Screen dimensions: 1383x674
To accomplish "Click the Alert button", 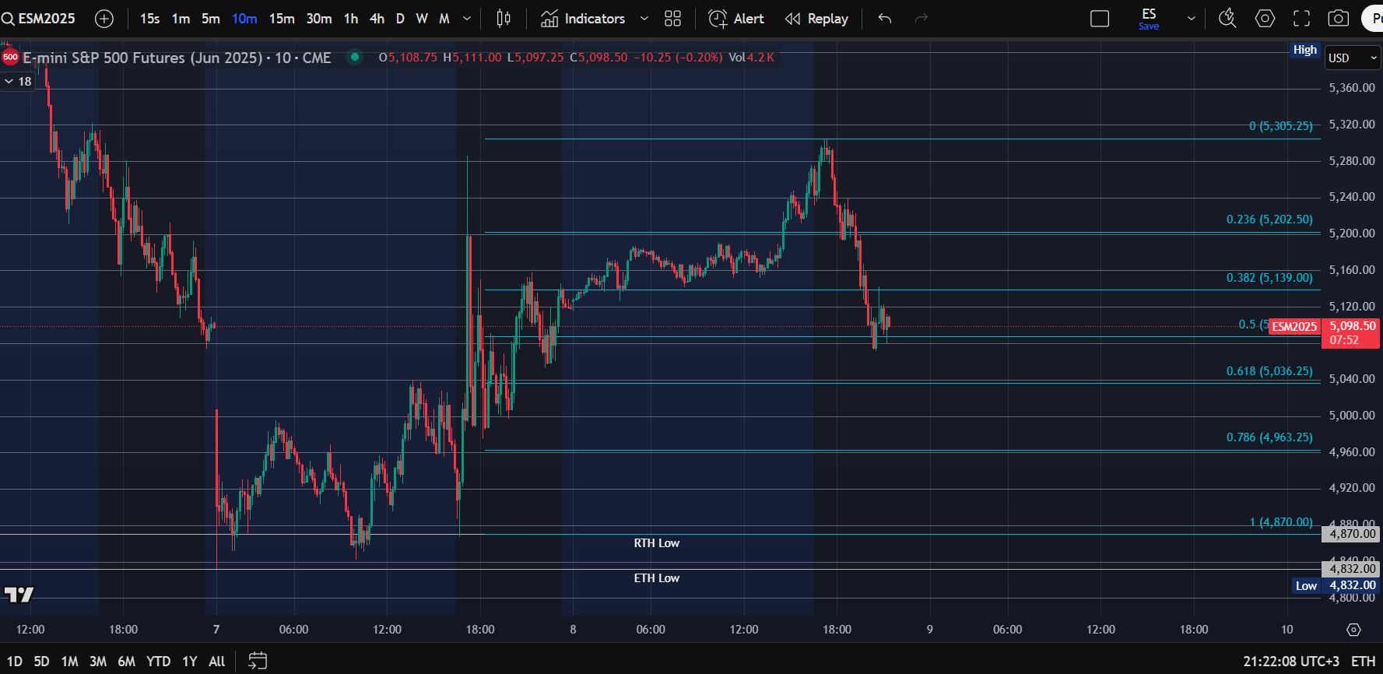I will (736, 19).
